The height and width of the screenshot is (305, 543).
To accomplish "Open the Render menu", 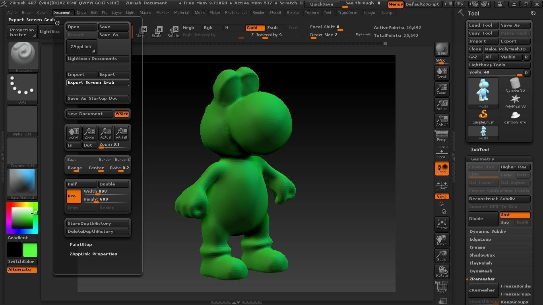I will click(x=258, y=13).
